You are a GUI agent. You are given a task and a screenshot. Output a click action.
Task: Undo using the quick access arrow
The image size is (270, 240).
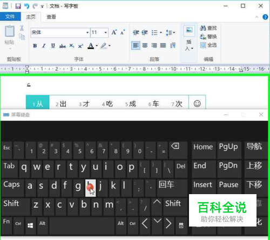[26, 6]
